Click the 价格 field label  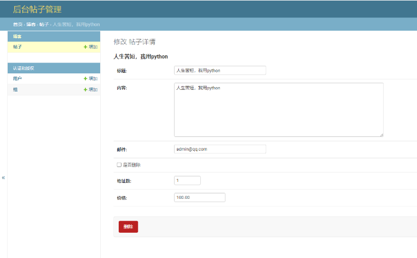(122, 198)
